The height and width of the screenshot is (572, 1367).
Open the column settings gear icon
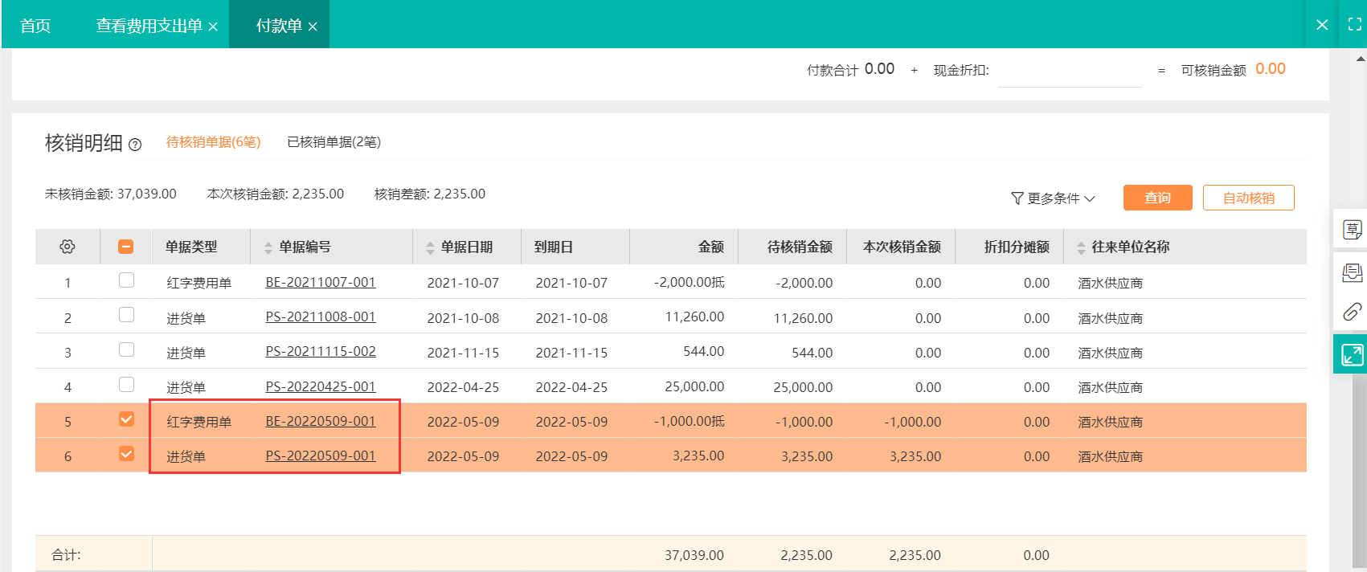(x=68, y=247)
